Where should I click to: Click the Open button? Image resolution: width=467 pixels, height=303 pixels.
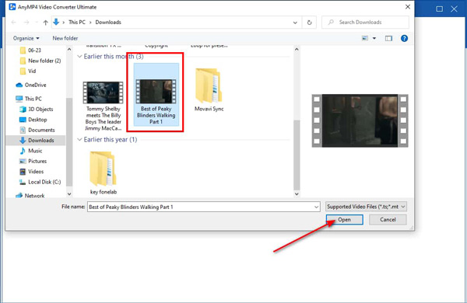(344, 220)
